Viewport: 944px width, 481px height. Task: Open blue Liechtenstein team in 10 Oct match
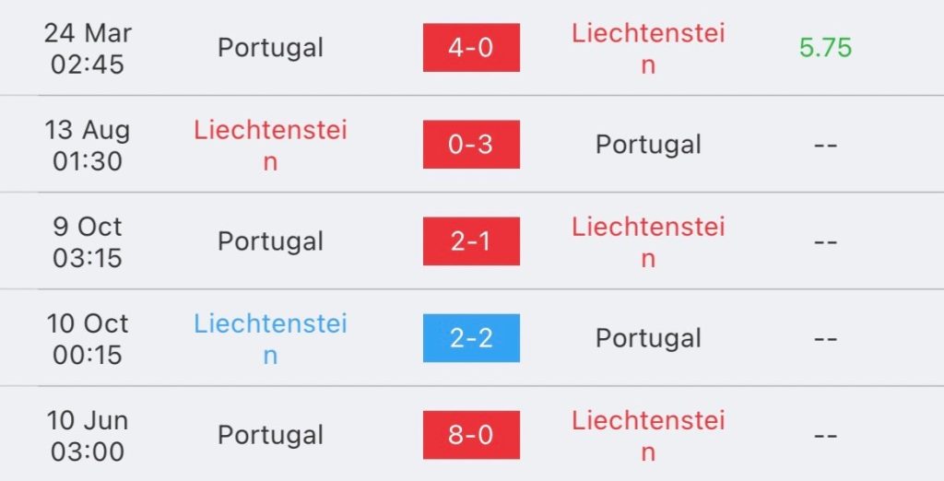click(270, 339)
